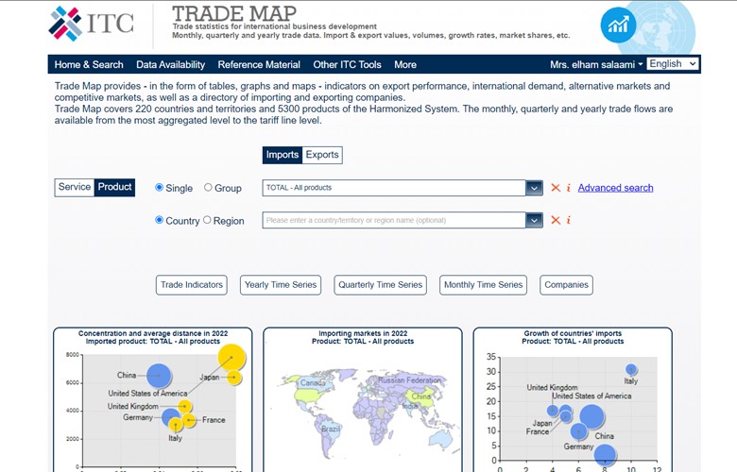Click the Trade Indicators button
This screenshot has height=472, width=737.
pos(192,285)
